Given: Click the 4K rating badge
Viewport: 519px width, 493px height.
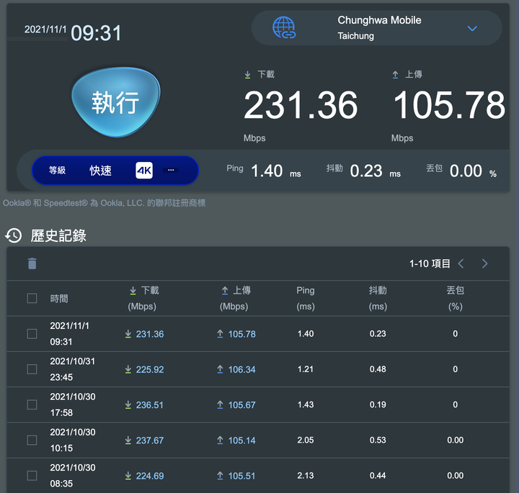Looking at the screenshot, I should coord(144,170).
